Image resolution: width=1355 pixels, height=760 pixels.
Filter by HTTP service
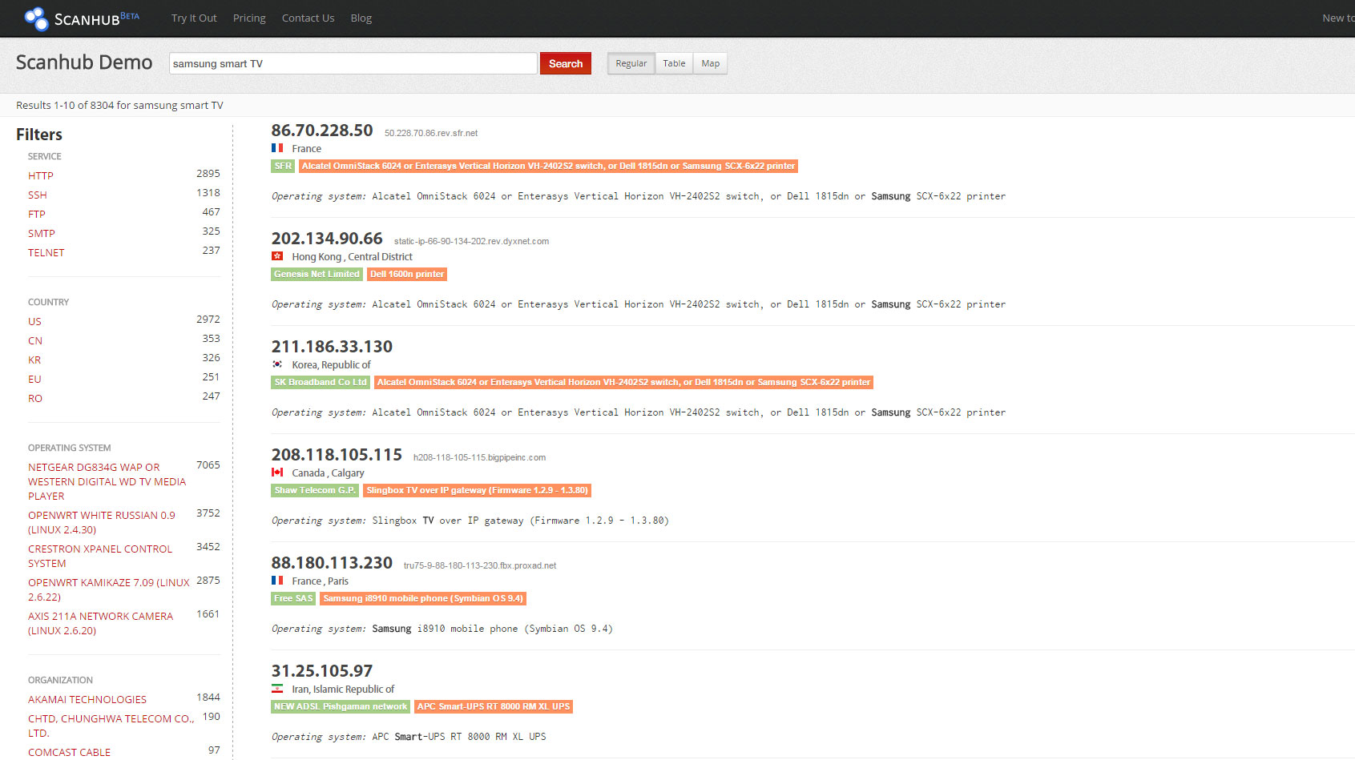tap(41, 175)
